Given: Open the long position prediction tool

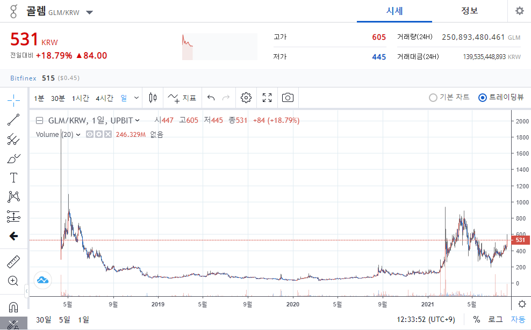Looking at the screenshot, I should [x=13, y=216].
